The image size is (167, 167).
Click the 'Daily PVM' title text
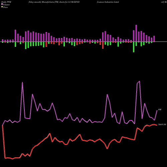tap(6, 2)
